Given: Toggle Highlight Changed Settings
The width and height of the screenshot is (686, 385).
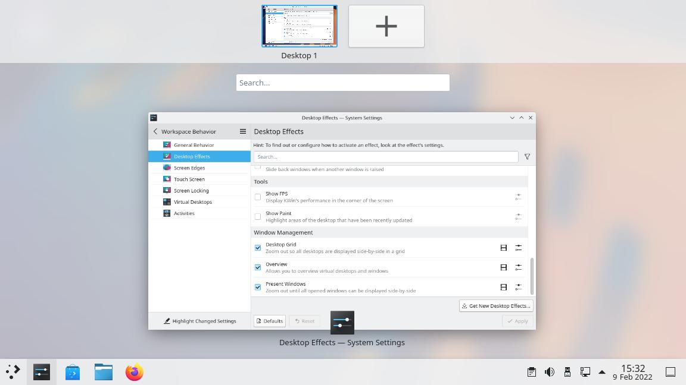Looking at the screenshot, I should [199, 321].
